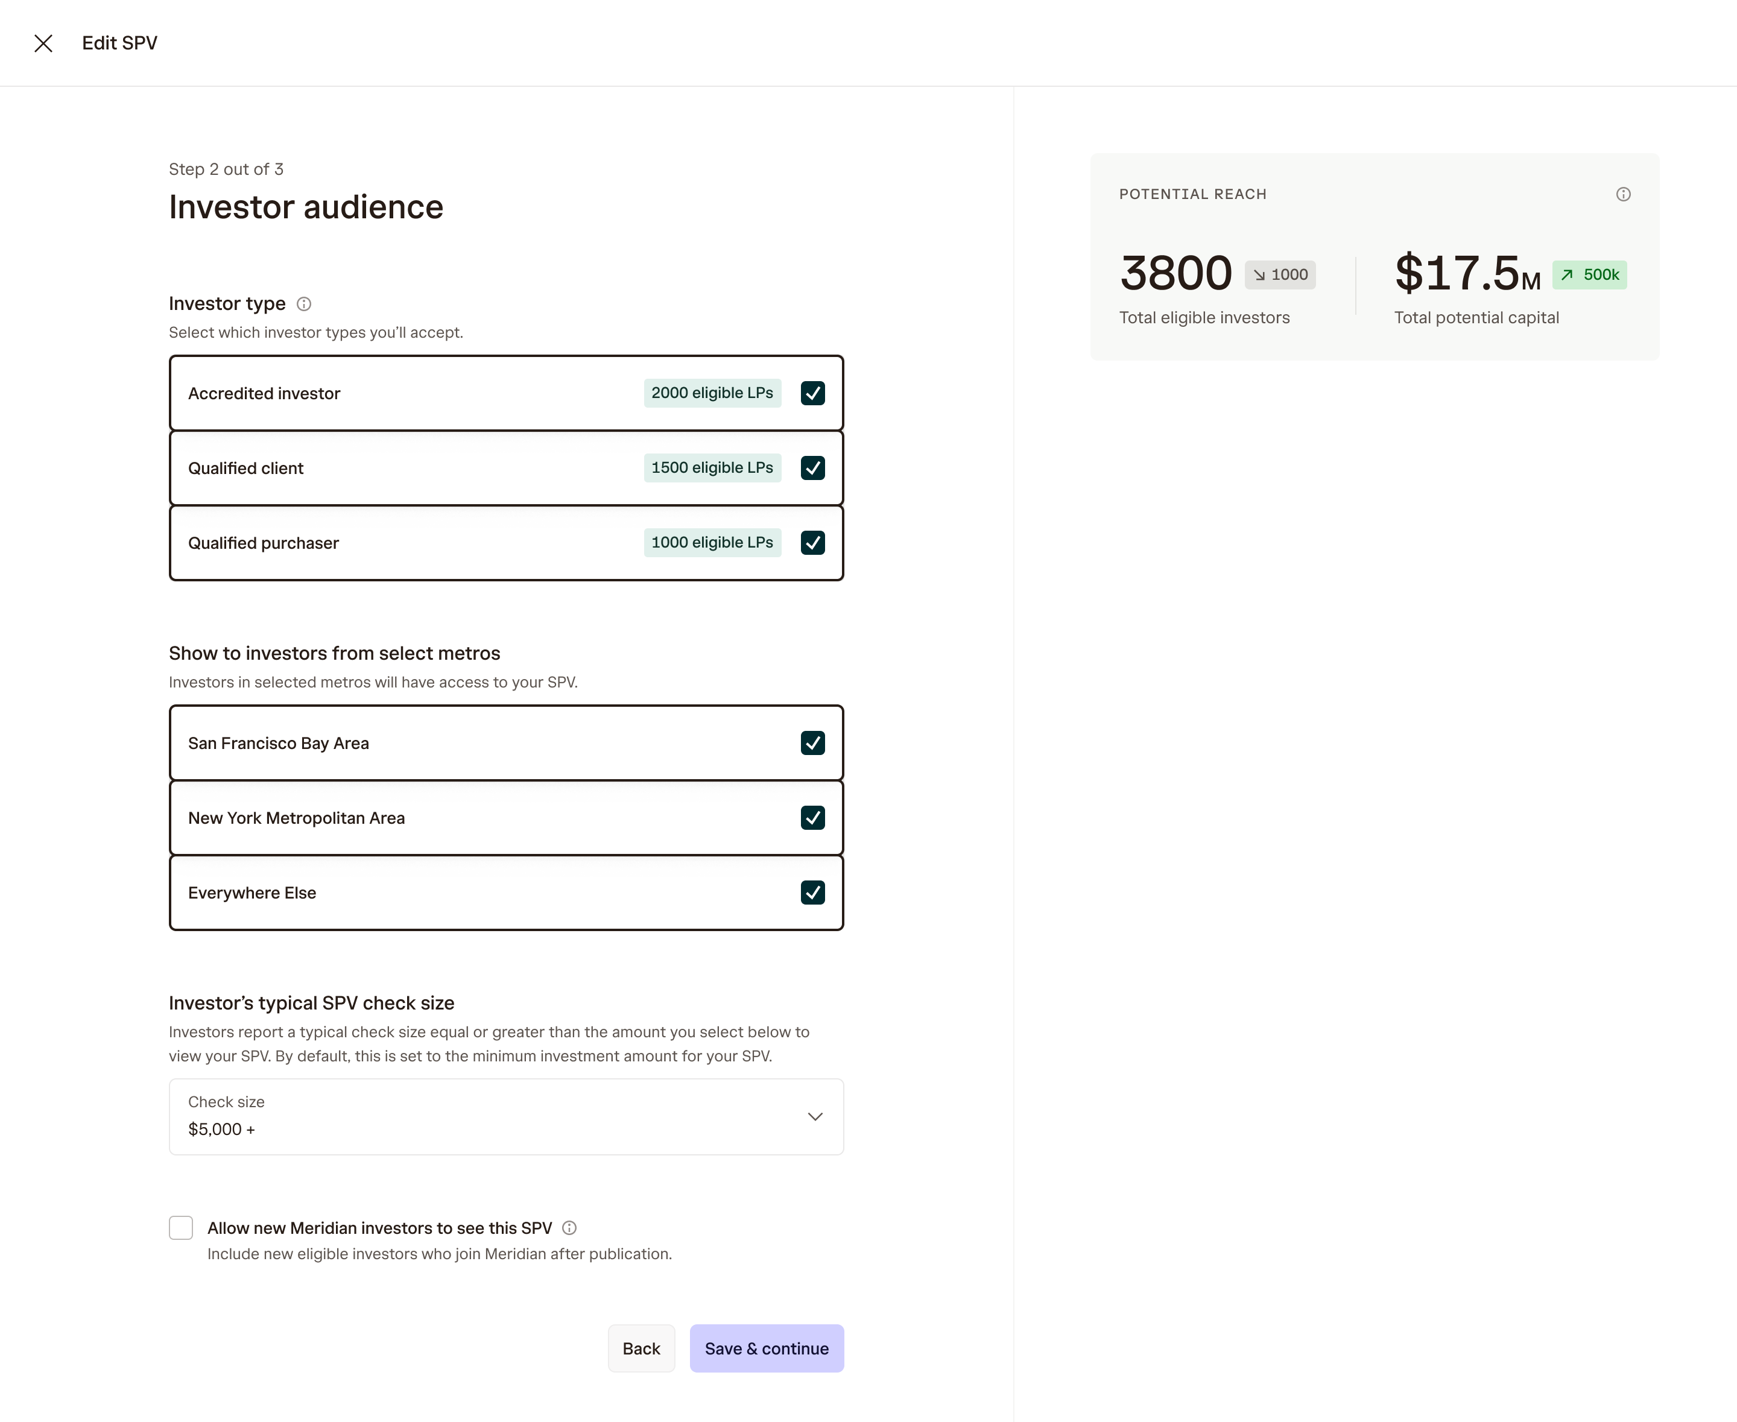This screenshot has width=1737, height=1422.
Task: Uncheck the Qualified client checkbox
Action: click(x=813, y=468)
